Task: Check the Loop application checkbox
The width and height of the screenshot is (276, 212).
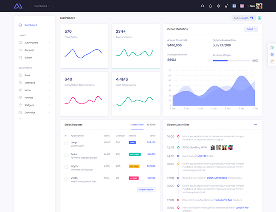Action: click(66, 143)
